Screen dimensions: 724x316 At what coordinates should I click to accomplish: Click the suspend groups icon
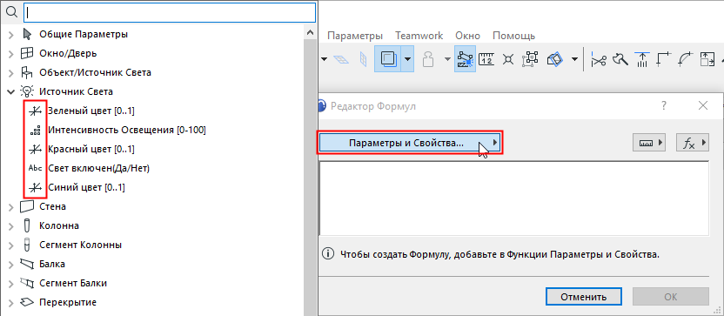[532, 59]
